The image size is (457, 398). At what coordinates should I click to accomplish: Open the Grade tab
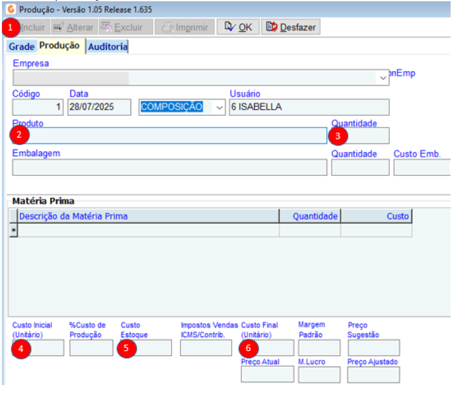tap(22, 47)
